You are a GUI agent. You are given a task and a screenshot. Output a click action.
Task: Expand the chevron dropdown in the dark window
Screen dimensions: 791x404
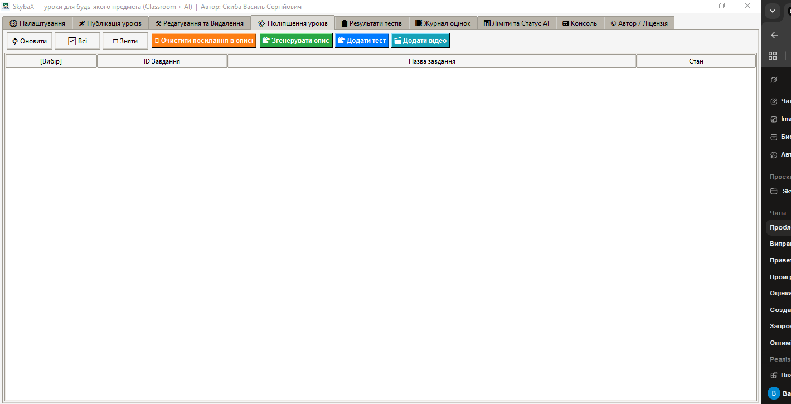(x=773, y=11)
